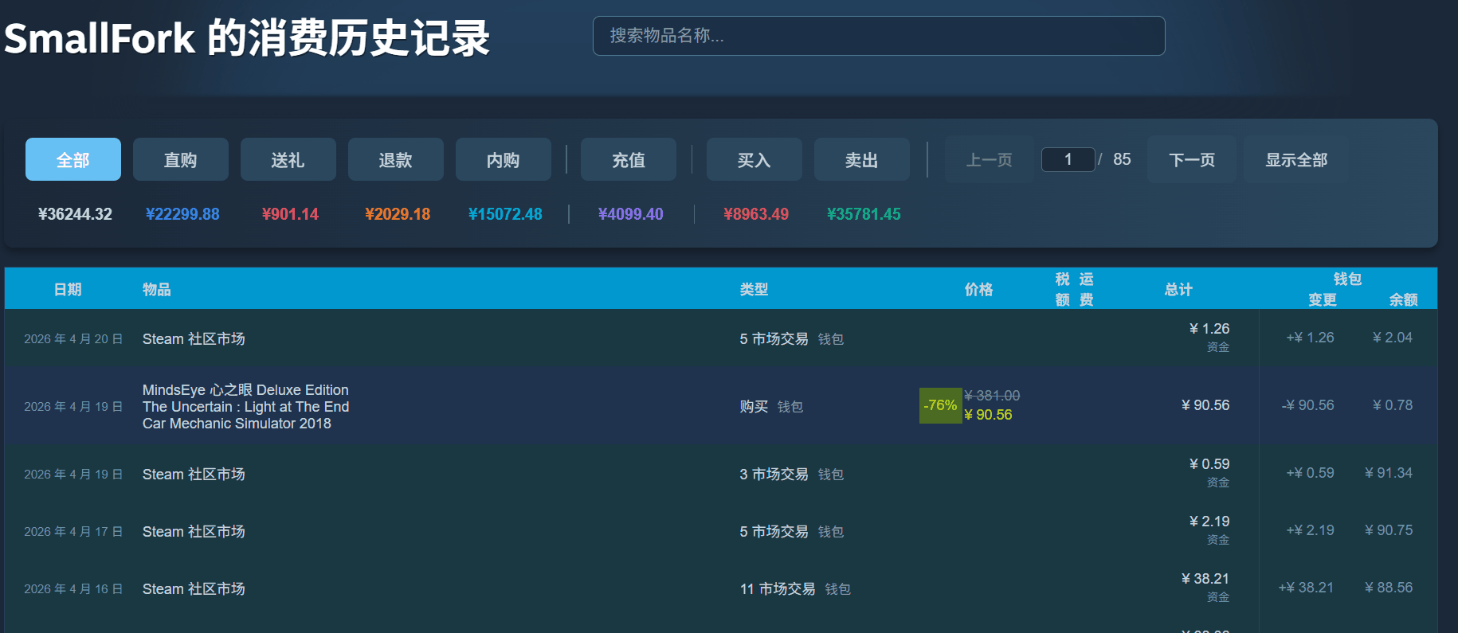The height and width of the screenshot is (633, 1458).
Task: Open Car Mechanic Simulator 2018 entry
Action: tap(237, 424)
